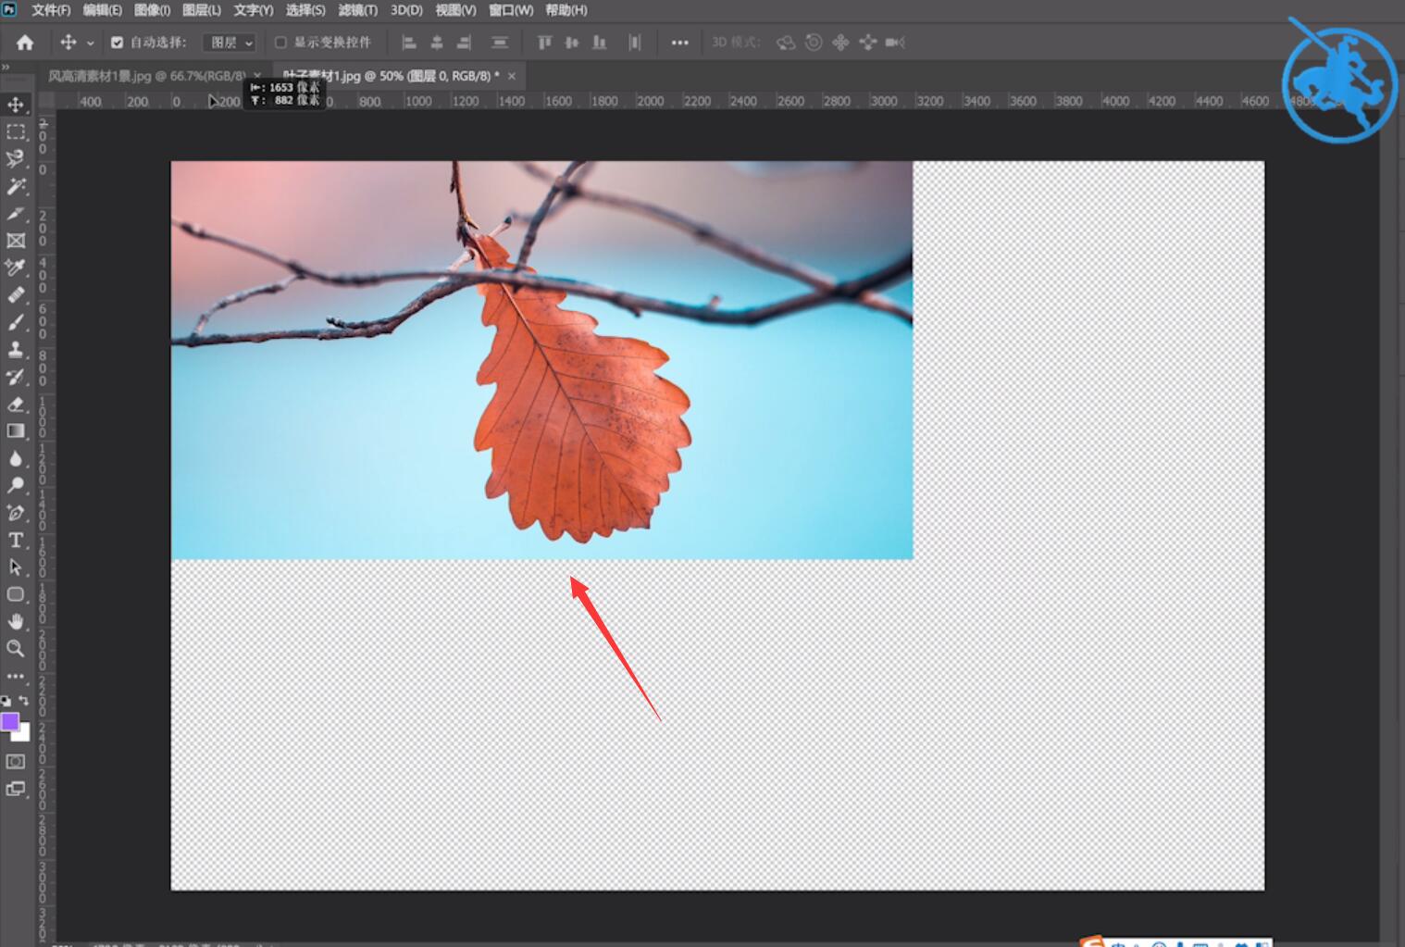Select the History Brush tool
The height and width of the screenshot is (947, 1405).
[x=16, y=377]
